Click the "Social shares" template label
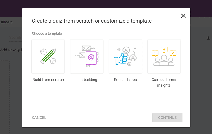The width and height of the screenshot is (212, 134). [125, 80]
